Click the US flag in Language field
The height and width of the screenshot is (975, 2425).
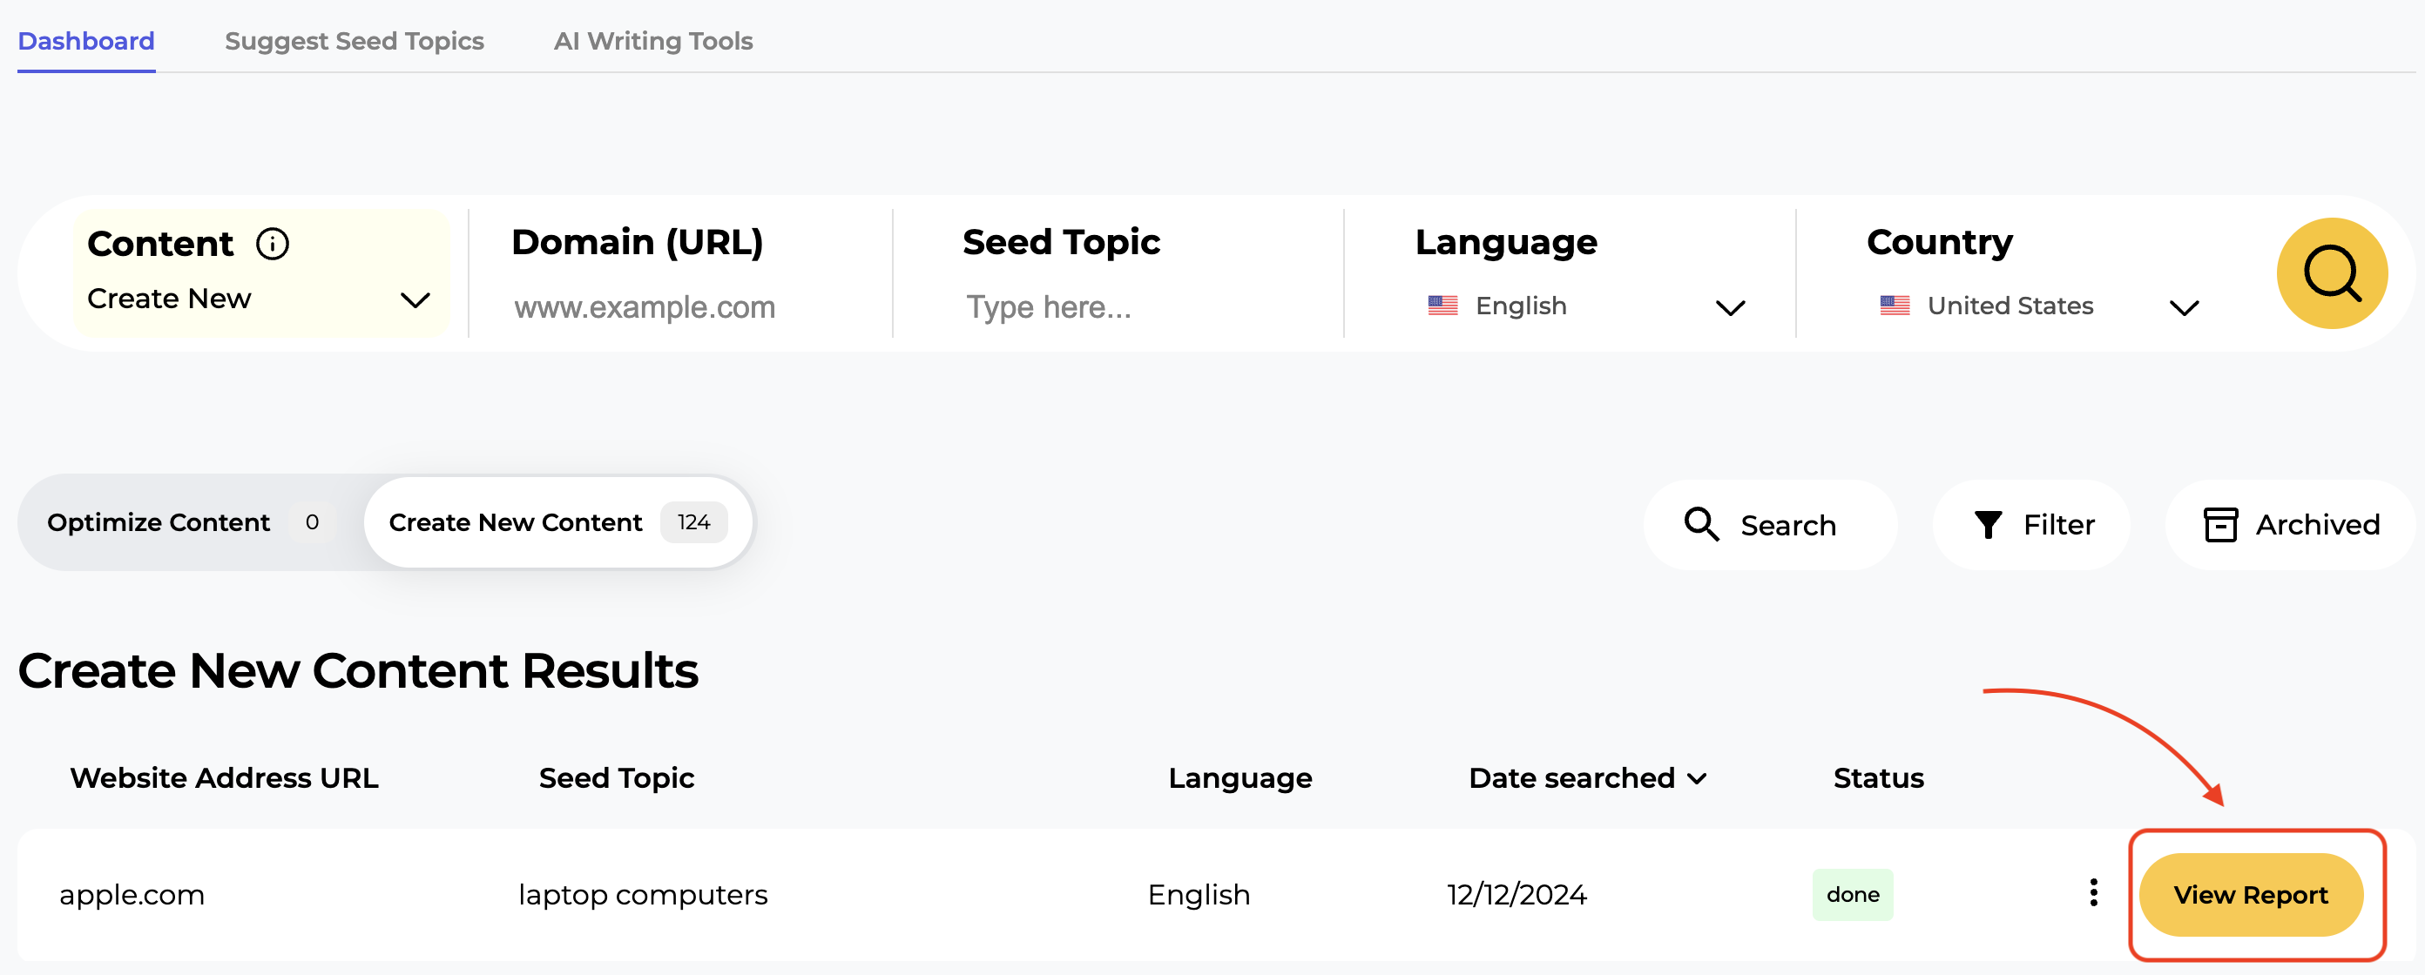[x=1442, y=306]
